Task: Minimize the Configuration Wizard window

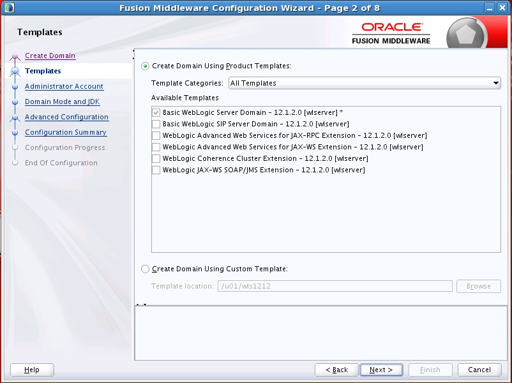Action: (x=490, y=8)
